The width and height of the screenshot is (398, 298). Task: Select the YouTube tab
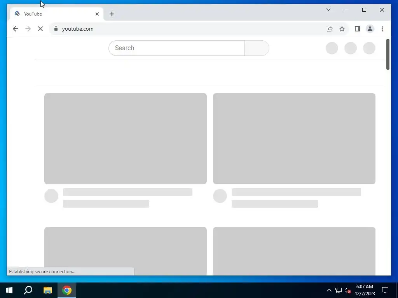[57, 14]
